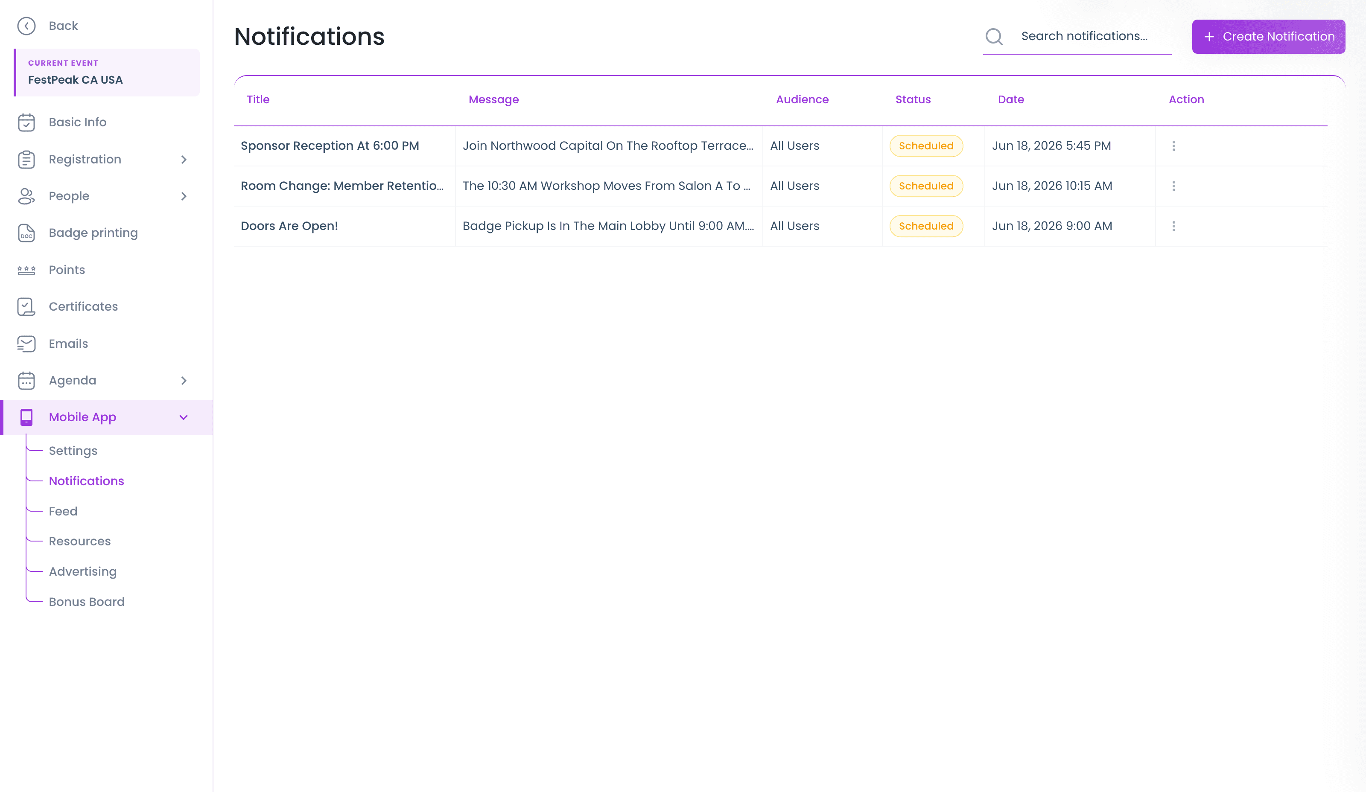The height and width of the screenshot is (792, 1366).
Task: Click Scheduled badge in Sponsor Reception row
Action: [x=926, y=146]
